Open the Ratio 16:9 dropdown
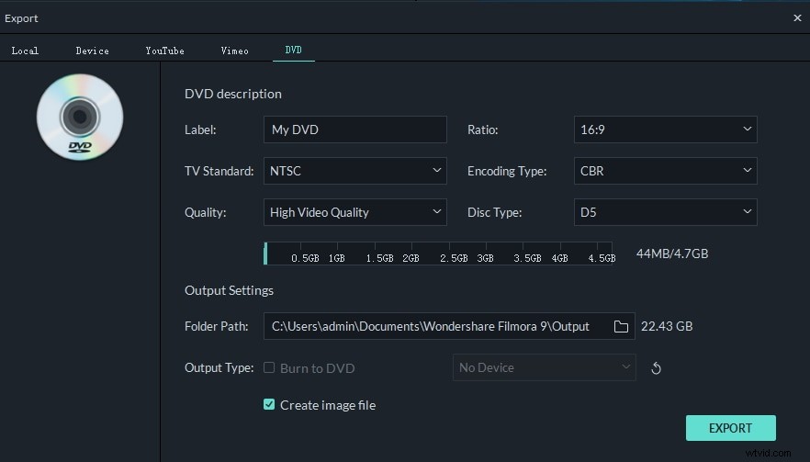Screen dimensions: 810x462 pos(665,130)
